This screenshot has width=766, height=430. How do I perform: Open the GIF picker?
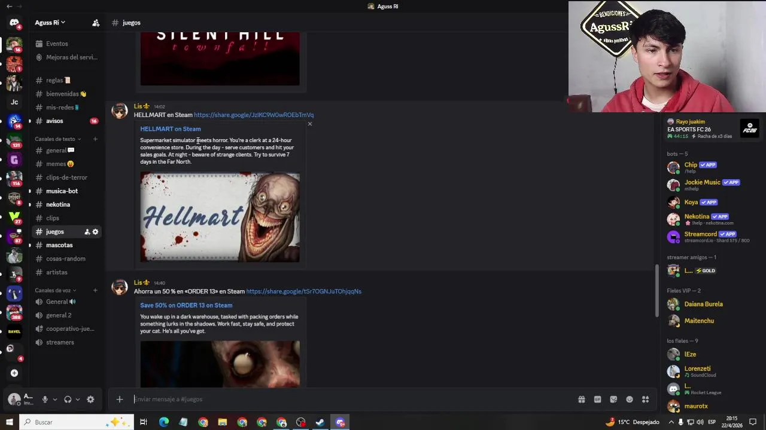point(597,400)
